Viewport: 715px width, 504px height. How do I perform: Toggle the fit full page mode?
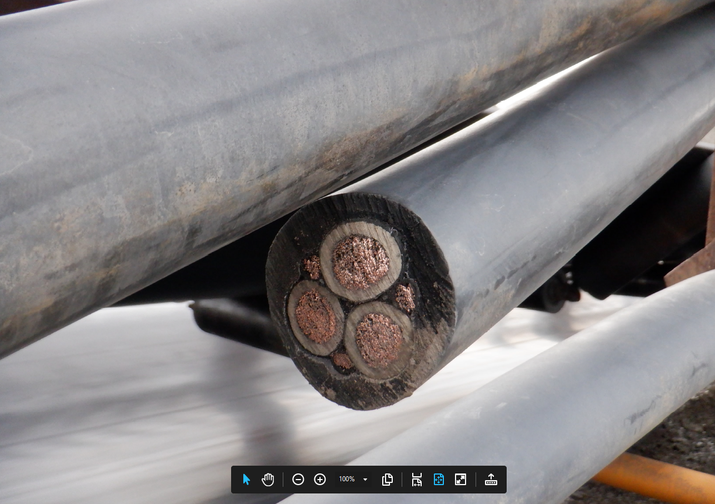(x=439, y=480)
